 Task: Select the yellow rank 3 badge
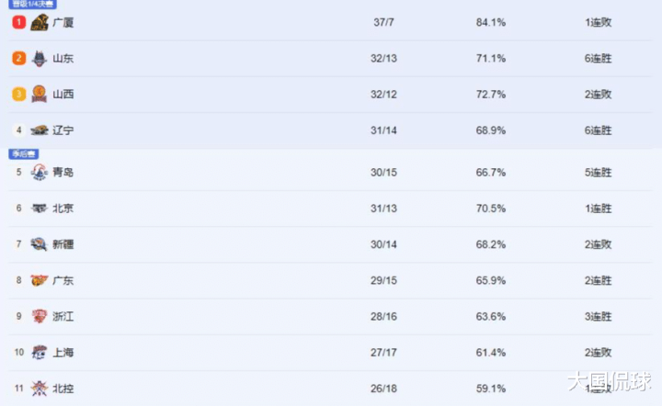pyautogui.click(x=19, y=94)
